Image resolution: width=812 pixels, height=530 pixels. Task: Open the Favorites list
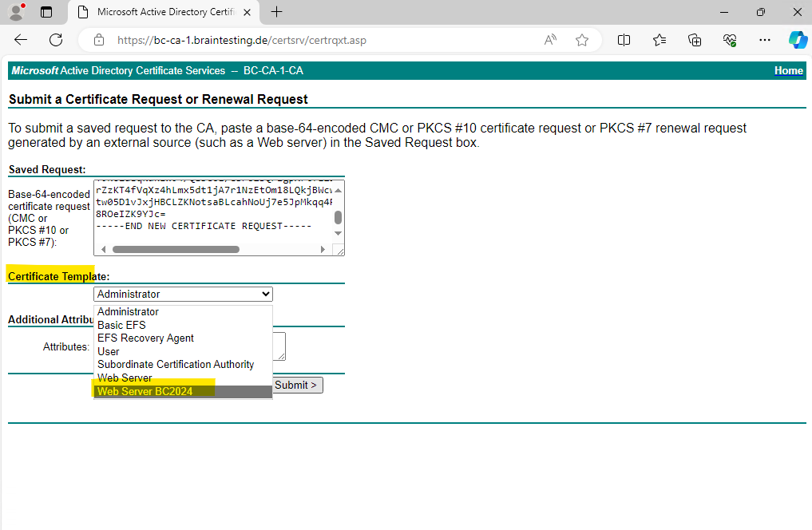[x=660, y=40]
